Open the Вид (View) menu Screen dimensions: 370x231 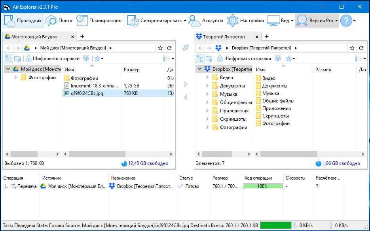(x=280, y=21)
